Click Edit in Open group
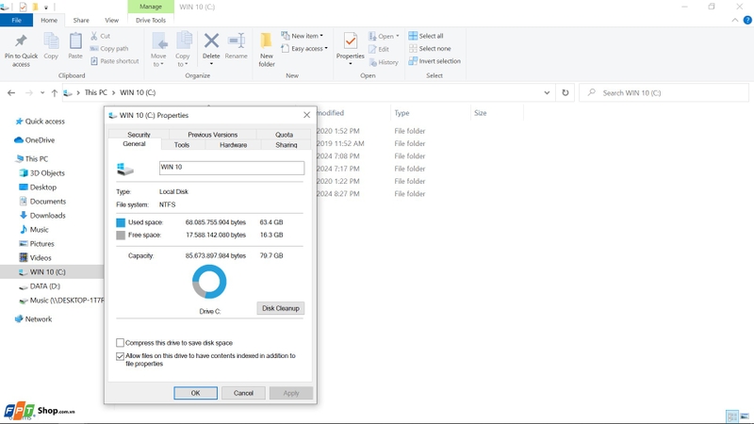Image resolution: width=754 pixels, height=424 pixels. pos(379,49)
